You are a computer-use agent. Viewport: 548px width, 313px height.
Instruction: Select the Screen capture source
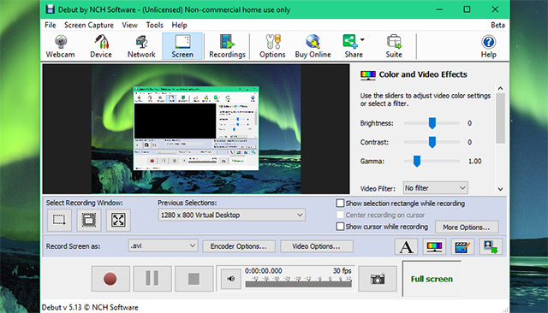tap(182, 46)
